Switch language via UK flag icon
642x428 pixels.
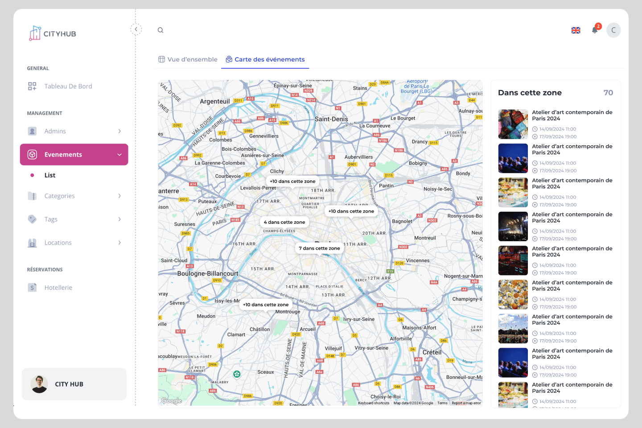point(576,30)
